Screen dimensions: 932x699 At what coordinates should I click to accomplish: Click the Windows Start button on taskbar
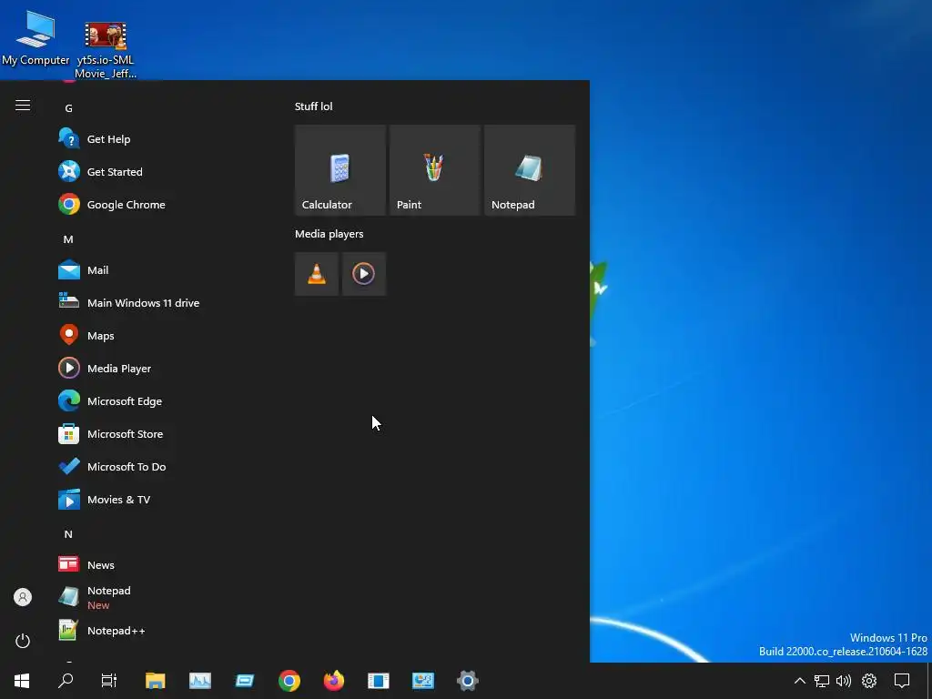click(x=22, y=681)
